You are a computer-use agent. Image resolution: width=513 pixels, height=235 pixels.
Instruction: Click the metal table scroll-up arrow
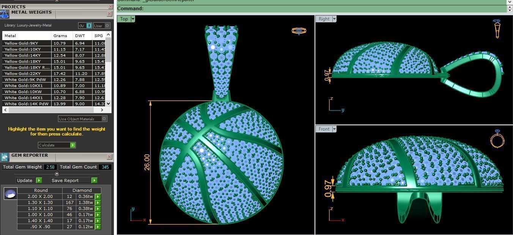click(x=109, y=35)
